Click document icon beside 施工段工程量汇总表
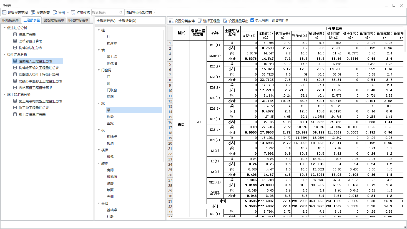This screenshot has width=407, height=229. tap(15, 108)
